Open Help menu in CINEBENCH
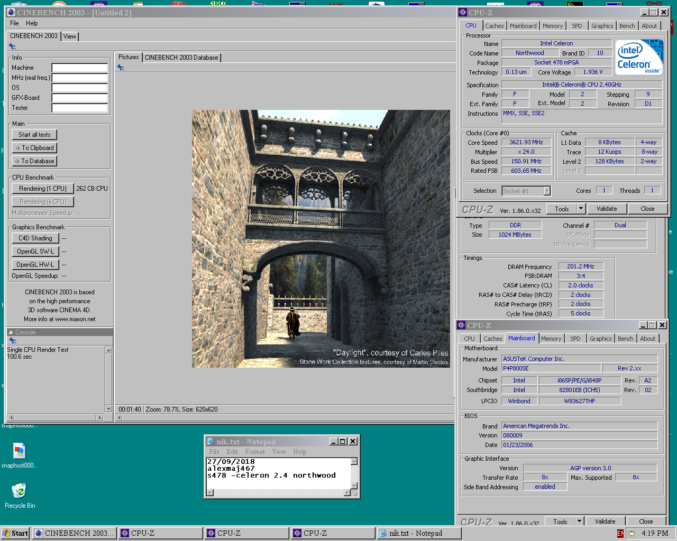This screenshot has width=677, height=541. (x=32, y=23)
